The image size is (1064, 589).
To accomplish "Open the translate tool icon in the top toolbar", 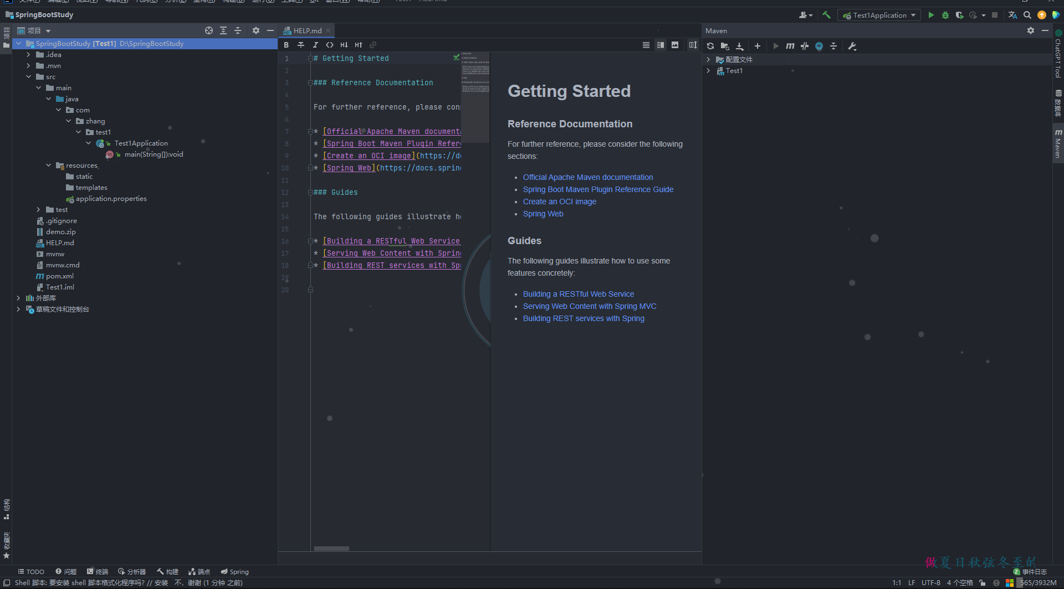I will tap(1012, 15).
